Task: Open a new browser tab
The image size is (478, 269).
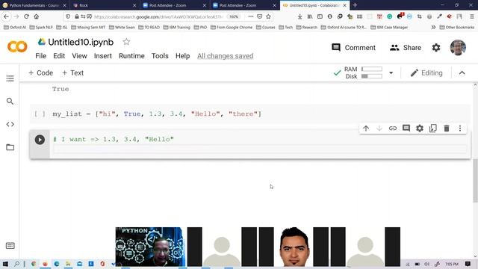Action: point(355,5)
